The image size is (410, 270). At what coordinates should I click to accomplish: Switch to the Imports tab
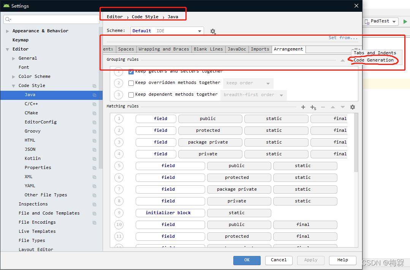tap(260, 49)
